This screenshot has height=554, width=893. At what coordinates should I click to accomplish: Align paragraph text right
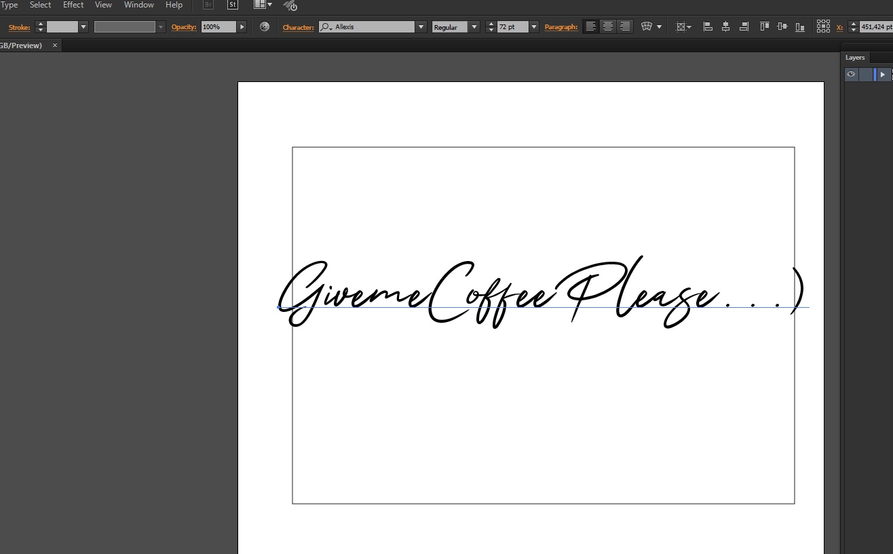(x=625, y=26)
